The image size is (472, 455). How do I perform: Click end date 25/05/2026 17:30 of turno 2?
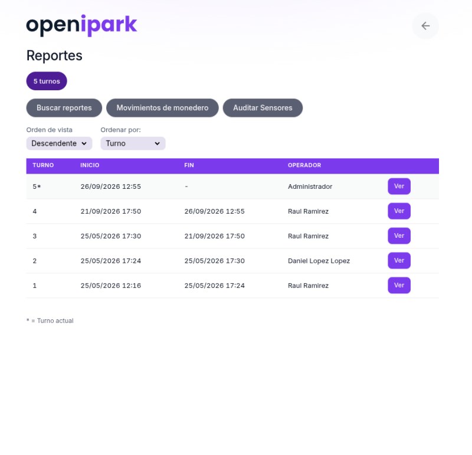pos(215,261)
